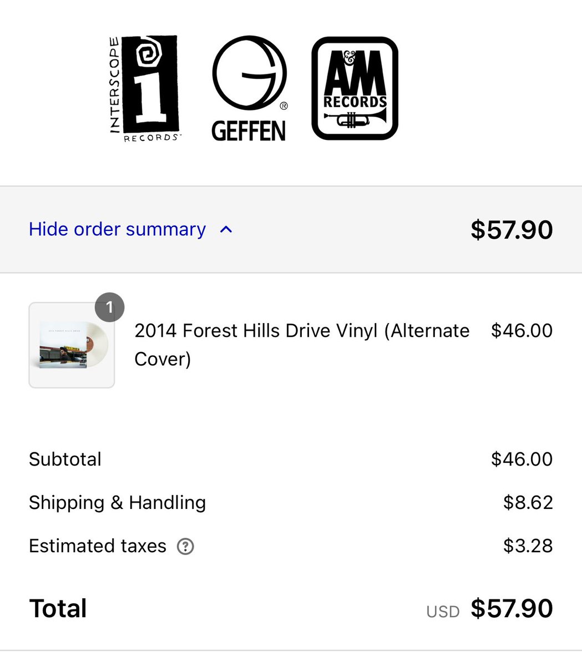Open the vinyl album cover thumbnail

pos(72,345)
